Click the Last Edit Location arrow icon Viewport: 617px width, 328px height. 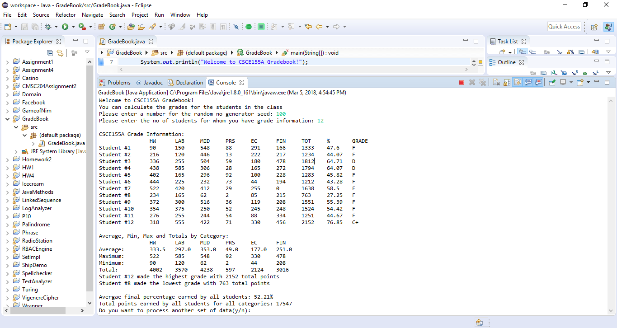pos(308,27)
